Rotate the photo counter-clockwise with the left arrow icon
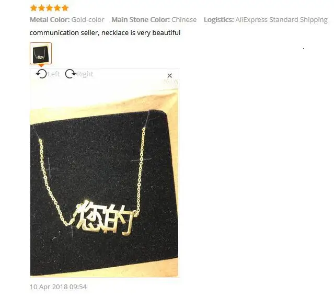 (x=41, y=74)
